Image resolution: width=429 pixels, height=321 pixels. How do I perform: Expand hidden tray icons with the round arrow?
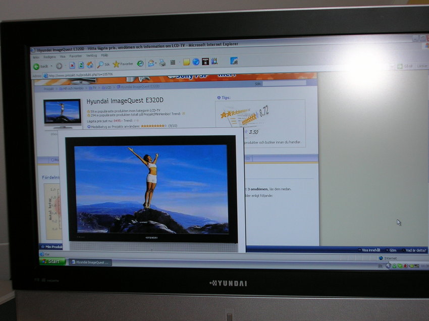point(388,265)
